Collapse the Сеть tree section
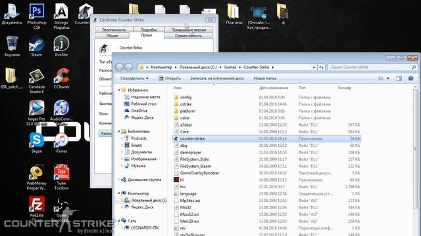The height and width of the screenshot is (236, 421). coord(119,221)
